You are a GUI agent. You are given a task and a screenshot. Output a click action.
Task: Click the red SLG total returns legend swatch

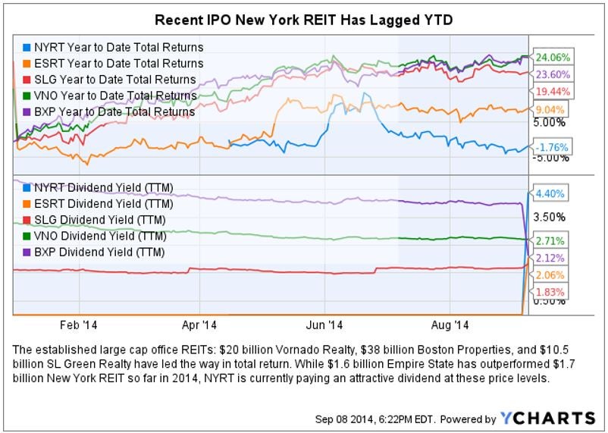[27, 80]
